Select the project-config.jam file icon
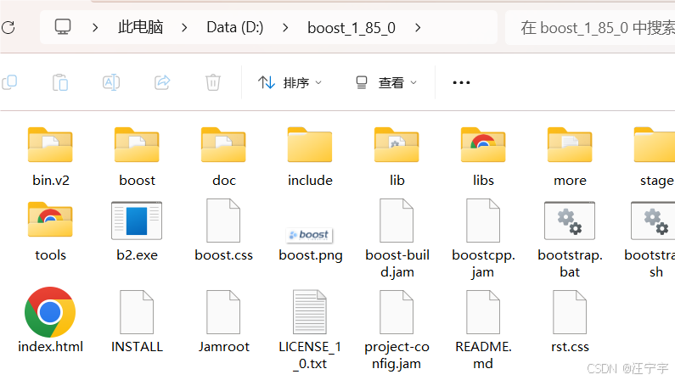This screenshot has height=380, width=675. [397, 312]
